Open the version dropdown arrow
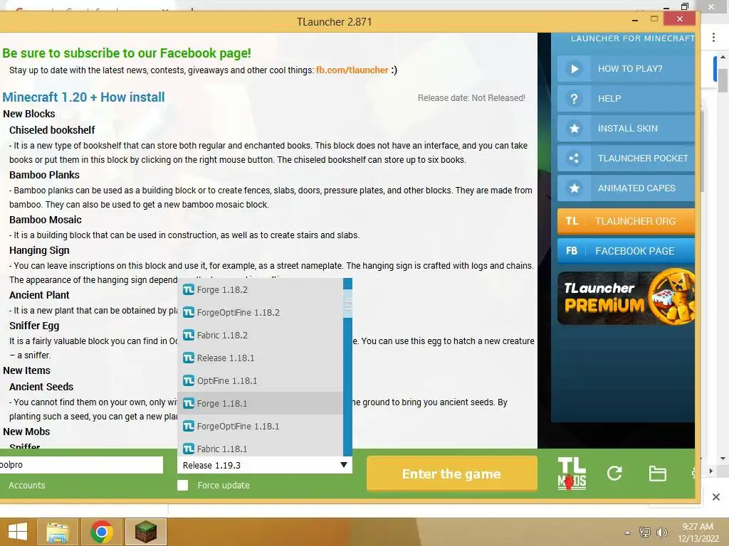Image resolution: width=729 pixels, height=546 pixels. point(344,465)
